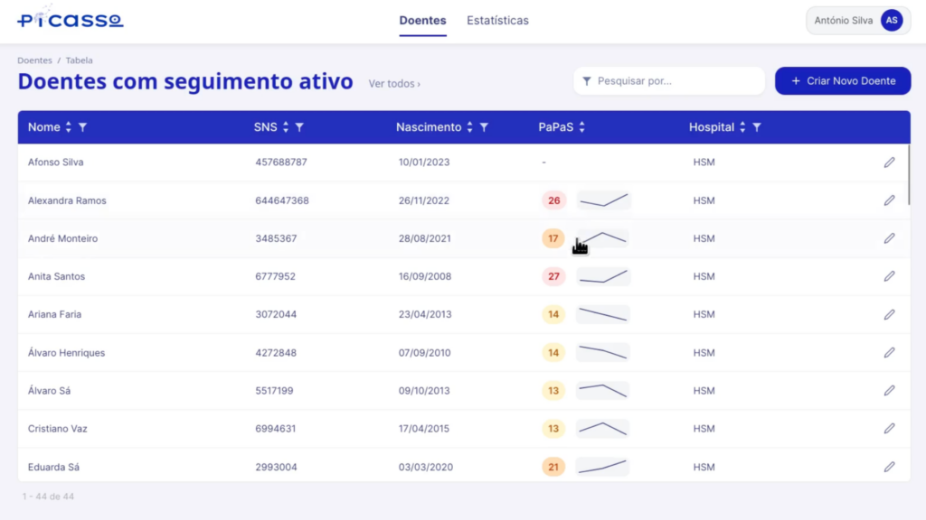The image size is (926, 520).
Task: Click pencil icon for Anita Santos
Action: pyautogui.click(x=889, y=276)
